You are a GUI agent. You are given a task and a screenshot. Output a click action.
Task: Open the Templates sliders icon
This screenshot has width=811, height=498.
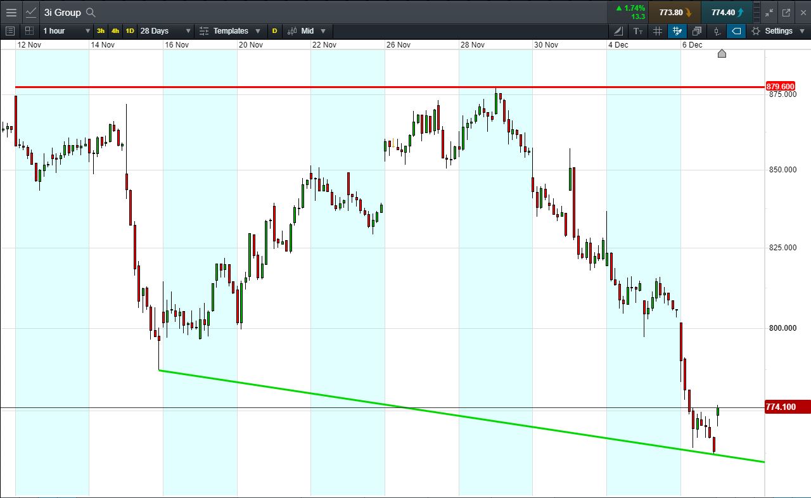204,30
